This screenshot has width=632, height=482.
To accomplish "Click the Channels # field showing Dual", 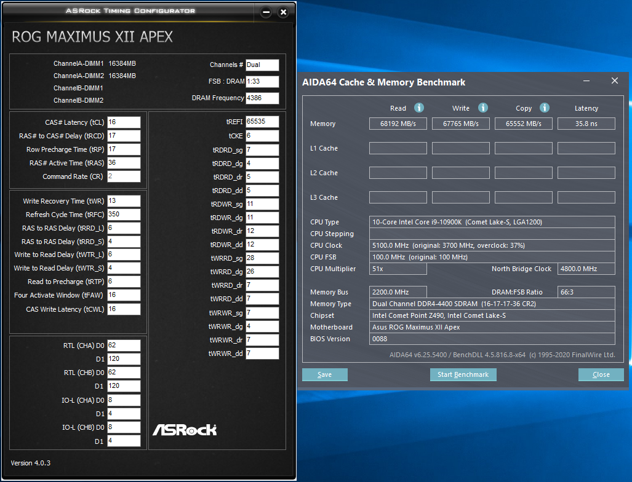I will [262, 65].
